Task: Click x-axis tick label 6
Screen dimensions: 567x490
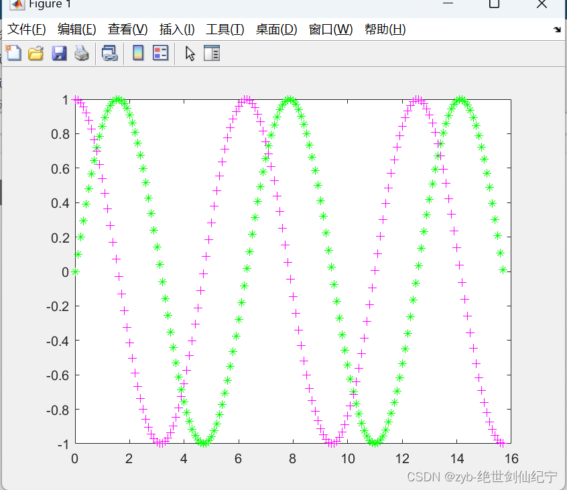Action: tap(238, 458)
